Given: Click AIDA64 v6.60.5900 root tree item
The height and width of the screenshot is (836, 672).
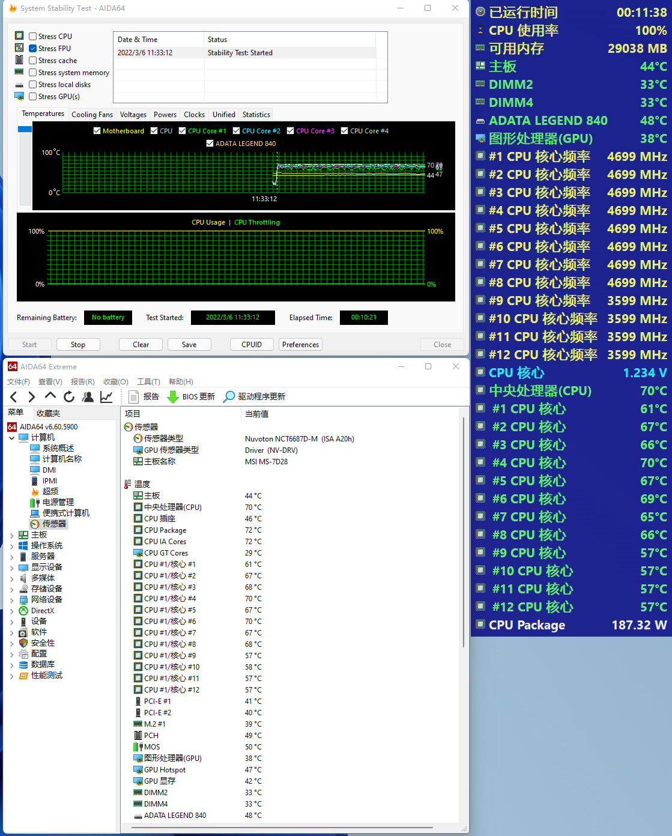Looking at the screenshot, I should [x=49, y=426].
